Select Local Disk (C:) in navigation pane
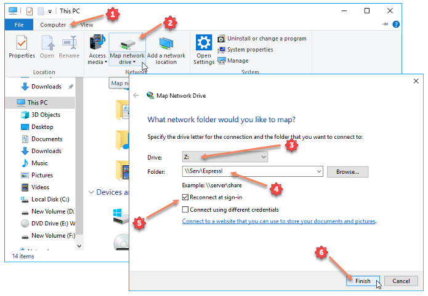The width and height of the screenshot is (428, 296). 50,199
